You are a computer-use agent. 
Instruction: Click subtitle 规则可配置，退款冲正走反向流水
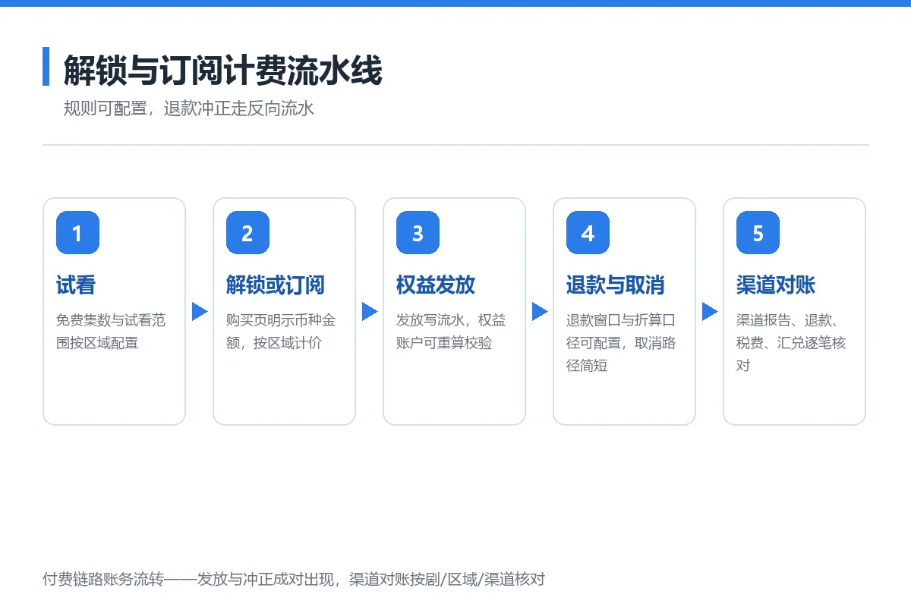tap(188, 109)
